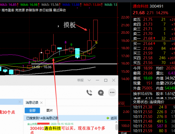Close the blue highlighted chat tab
The height and width of the screenshot is (134, 175).
click(20, 102)
